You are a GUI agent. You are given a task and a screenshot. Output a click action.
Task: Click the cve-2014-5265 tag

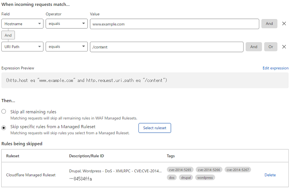pyautogui.click(x=180, y=169)
